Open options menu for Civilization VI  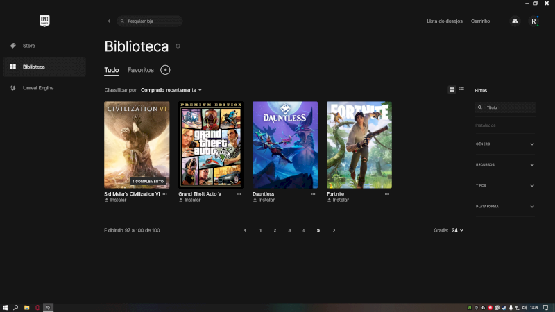(x=164, y=194)
